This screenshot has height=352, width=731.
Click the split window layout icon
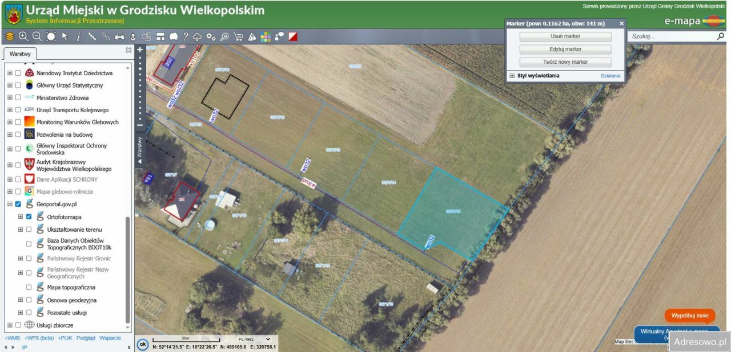pyautogui.click(x=160, y=36)
